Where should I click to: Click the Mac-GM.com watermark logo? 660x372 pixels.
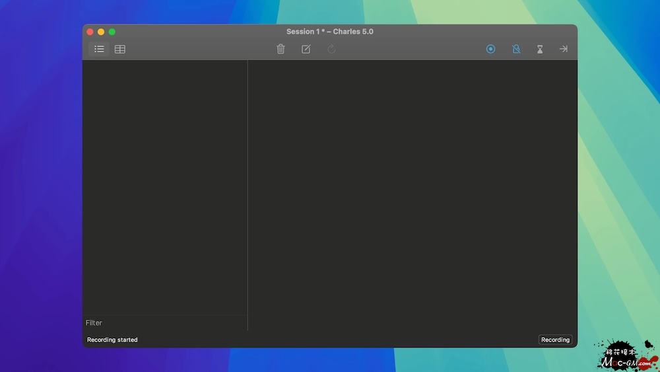tap(627, 357)
